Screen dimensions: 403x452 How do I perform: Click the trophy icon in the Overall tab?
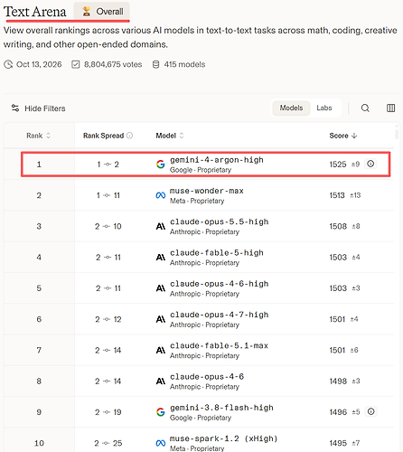coord(87,12)
